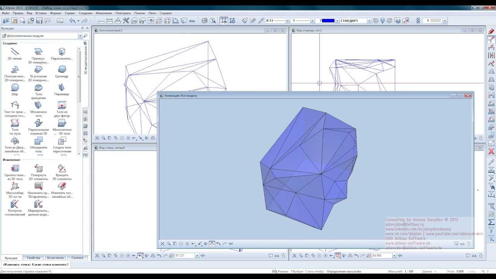Choose the Масштабировать 3D-элементы tool
Screen dimensions: 496x279
click(x=15, y=190)
